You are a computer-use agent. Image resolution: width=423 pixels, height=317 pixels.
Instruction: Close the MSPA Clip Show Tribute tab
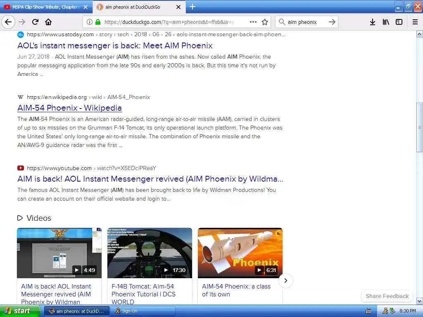coord(86,7)
